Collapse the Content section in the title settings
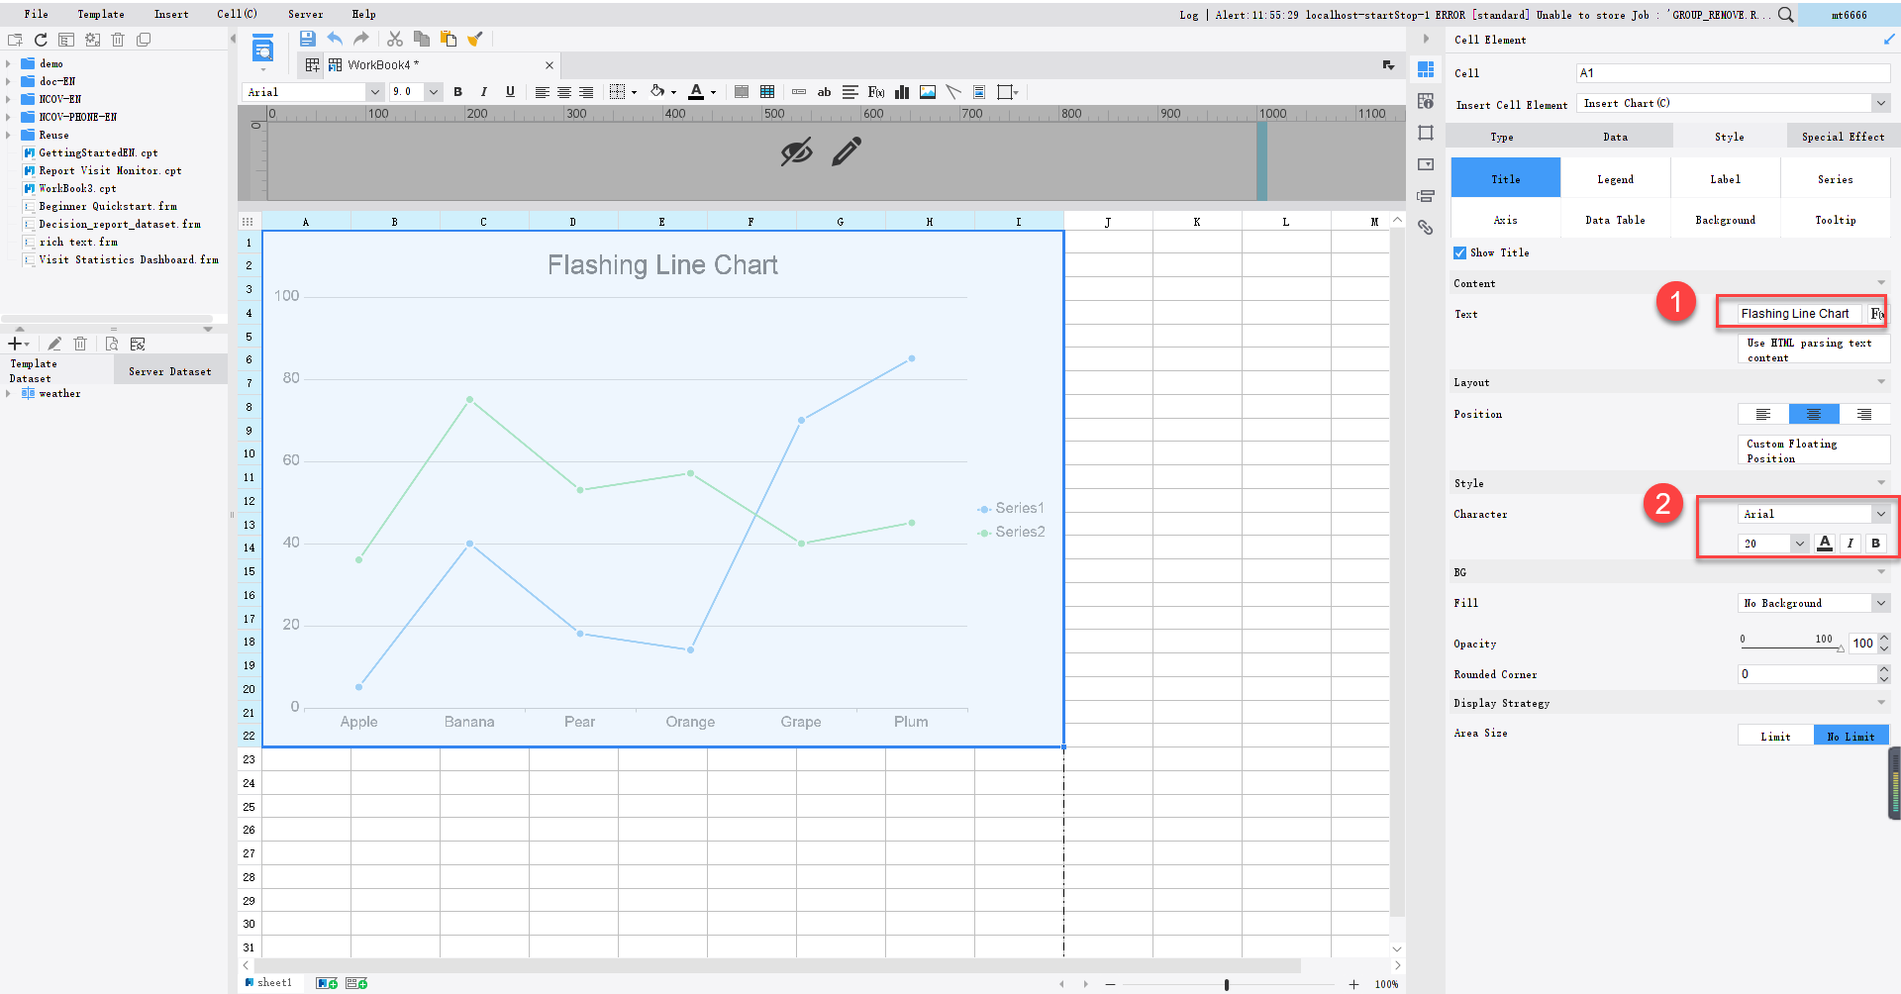This screenshot has height=994, width=1901. [x=1880, y=283]
